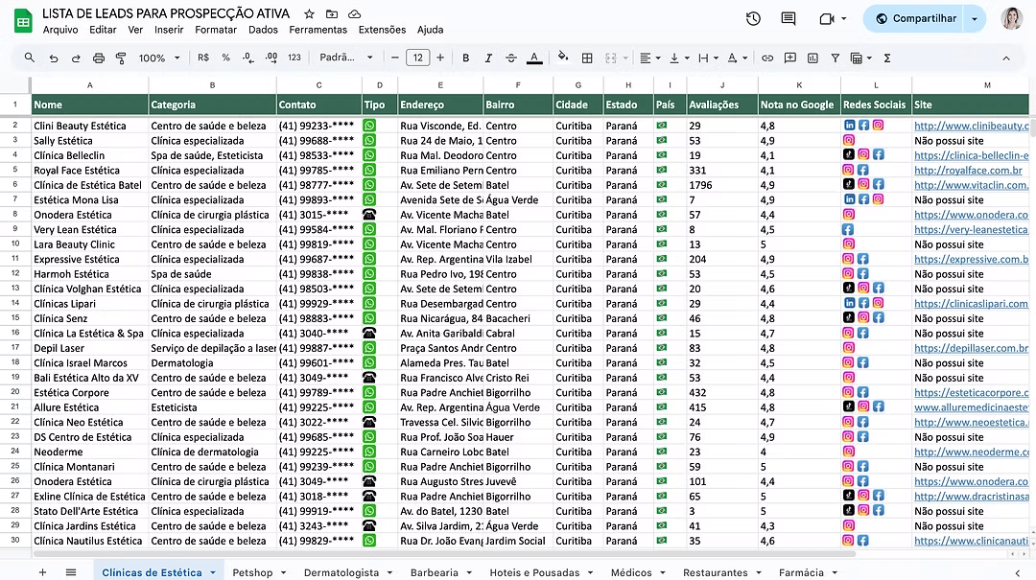Star the document title
The width and height of the screenshot is (1036, 580).
pyautogui.click(x=309, y=14)
